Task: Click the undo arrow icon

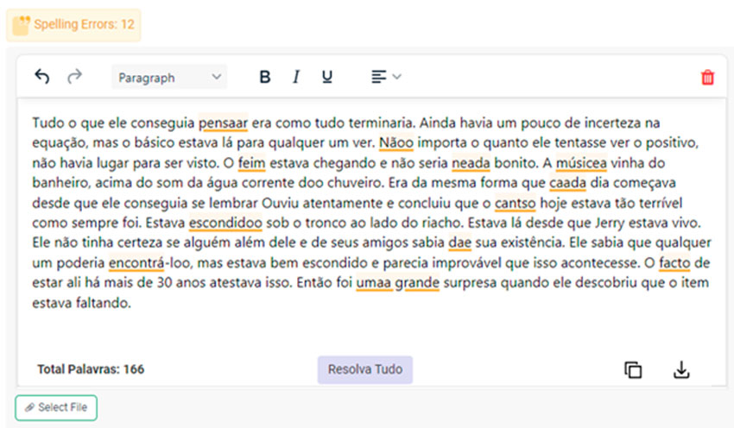Action: [41, 77]
